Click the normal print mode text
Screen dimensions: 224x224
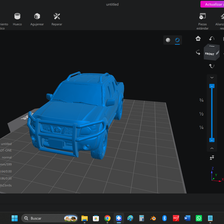point(7,157)
